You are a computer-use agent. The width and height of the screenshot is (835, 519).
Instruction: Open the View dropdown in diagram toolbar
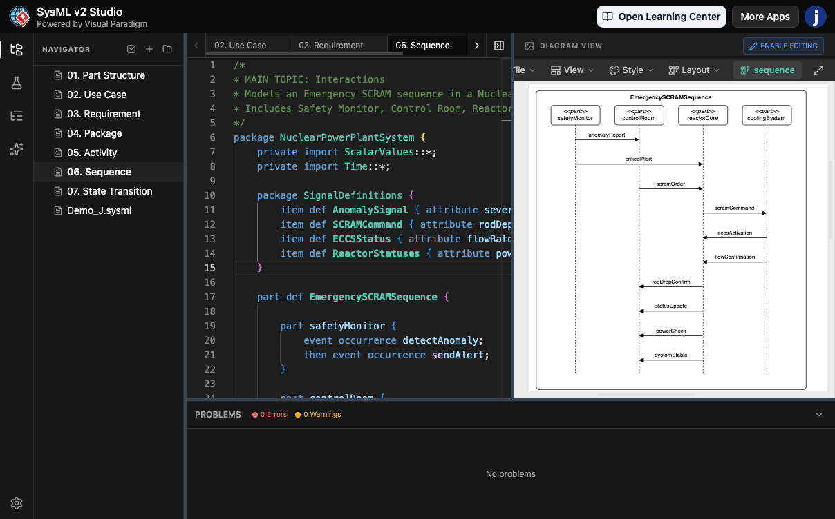coord(572,70)
